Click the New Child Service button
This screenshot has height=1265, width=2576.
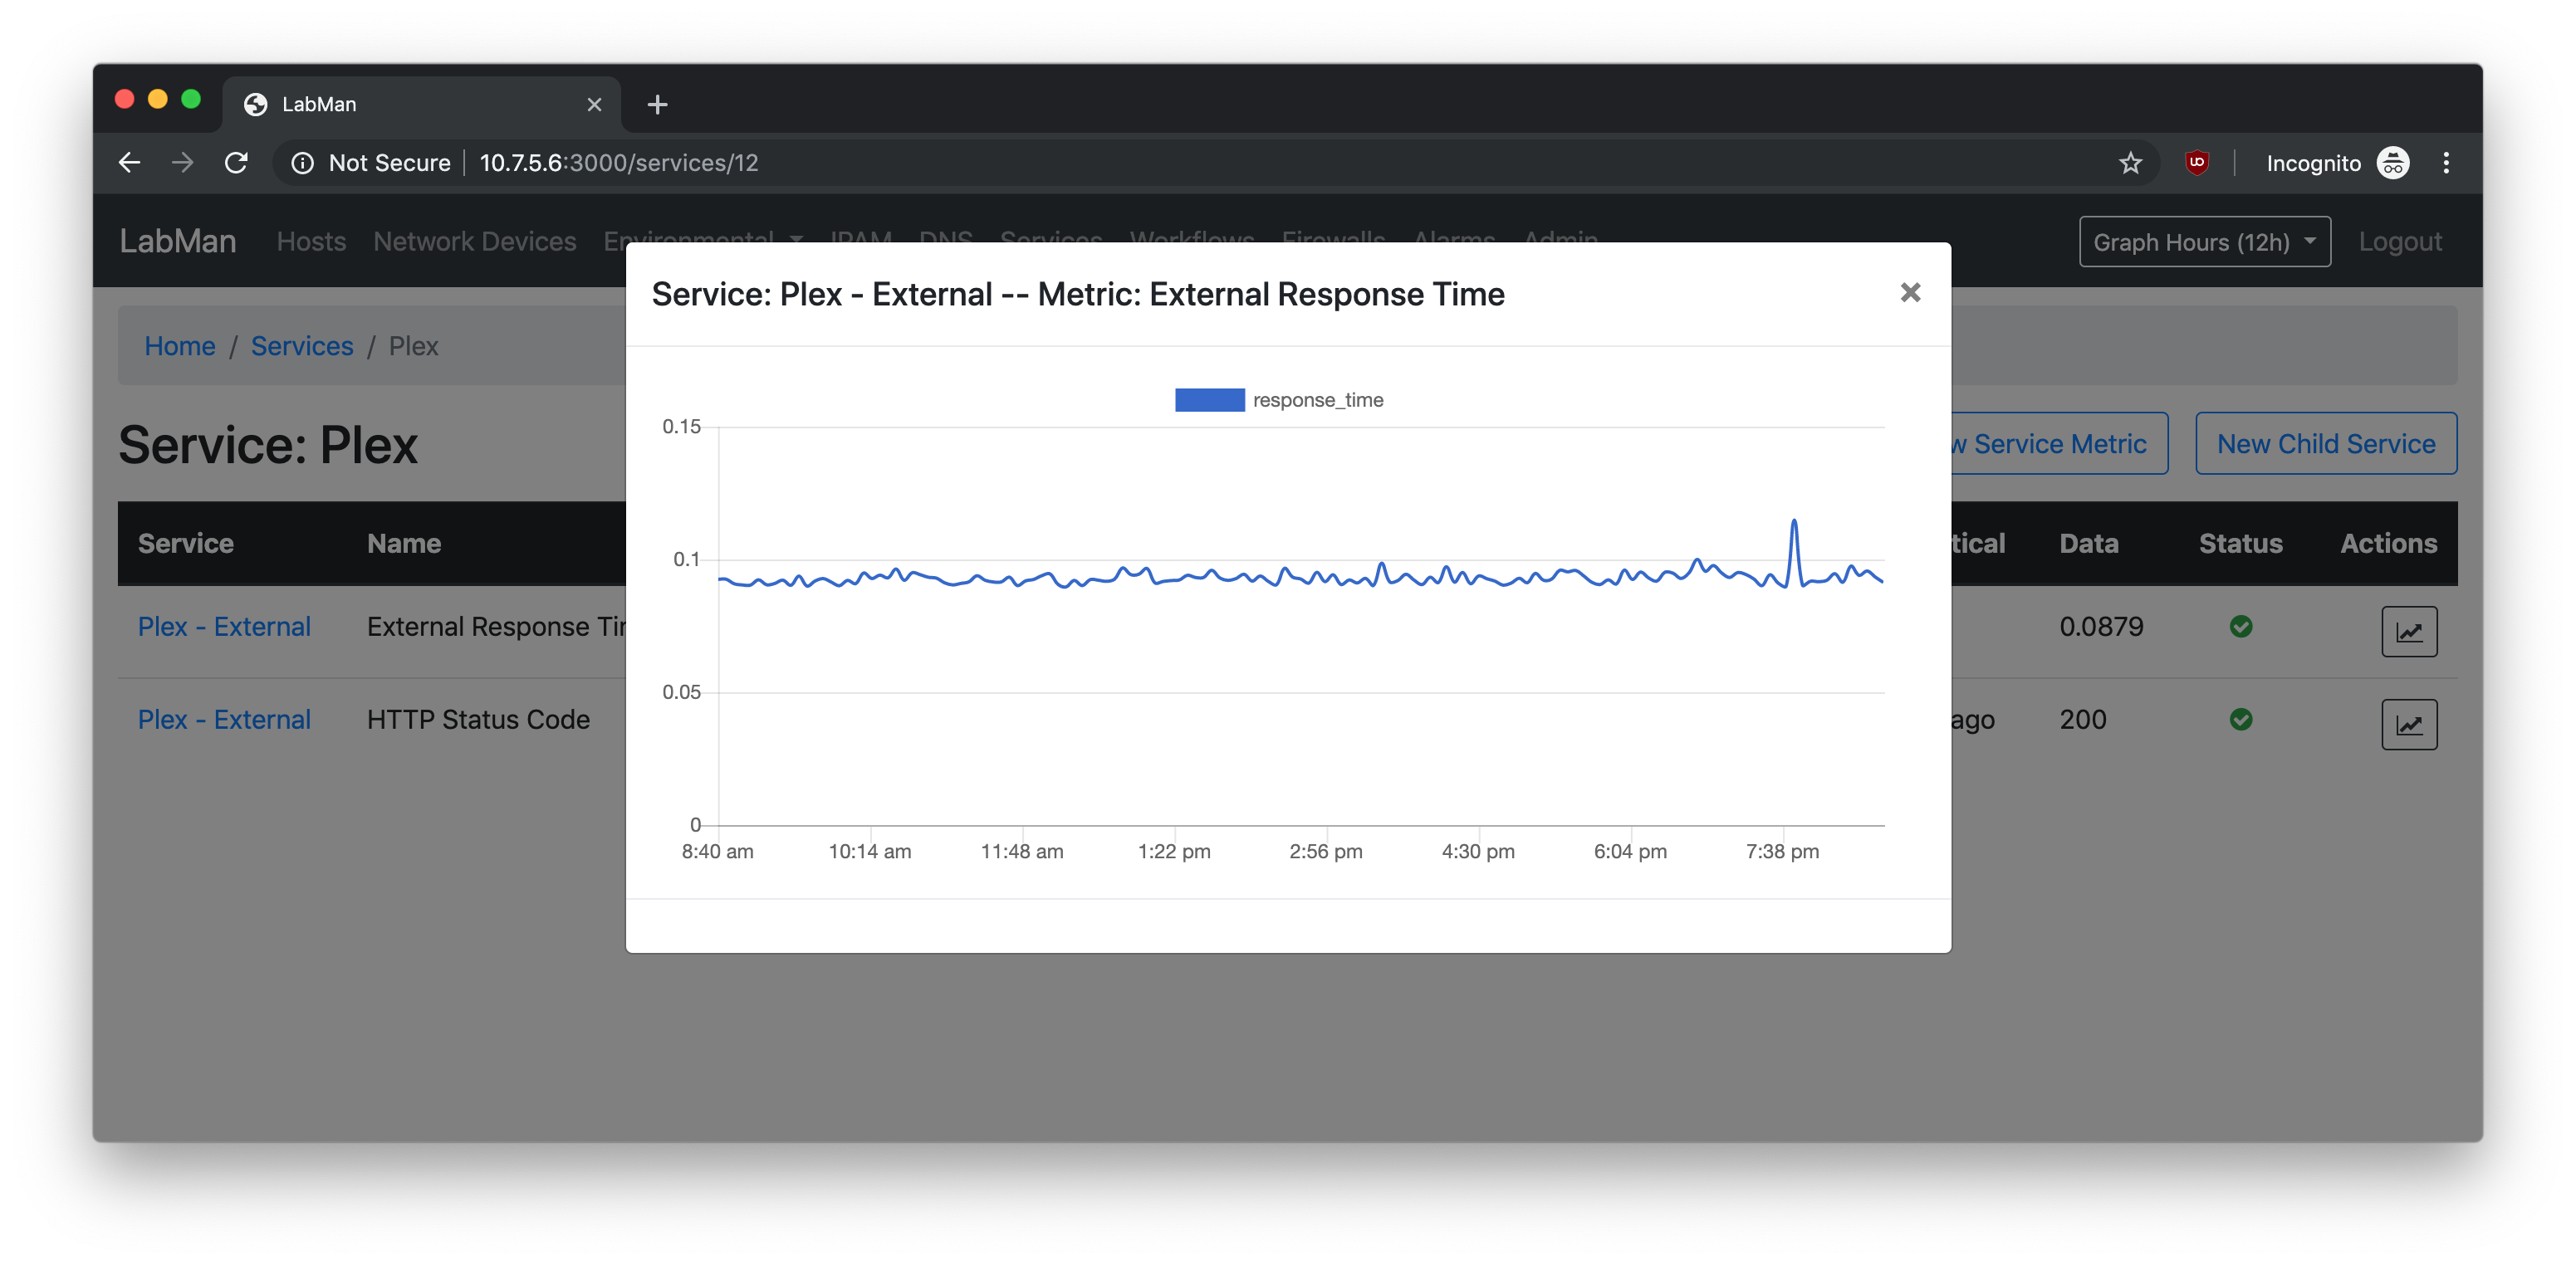pos(2325,443)
